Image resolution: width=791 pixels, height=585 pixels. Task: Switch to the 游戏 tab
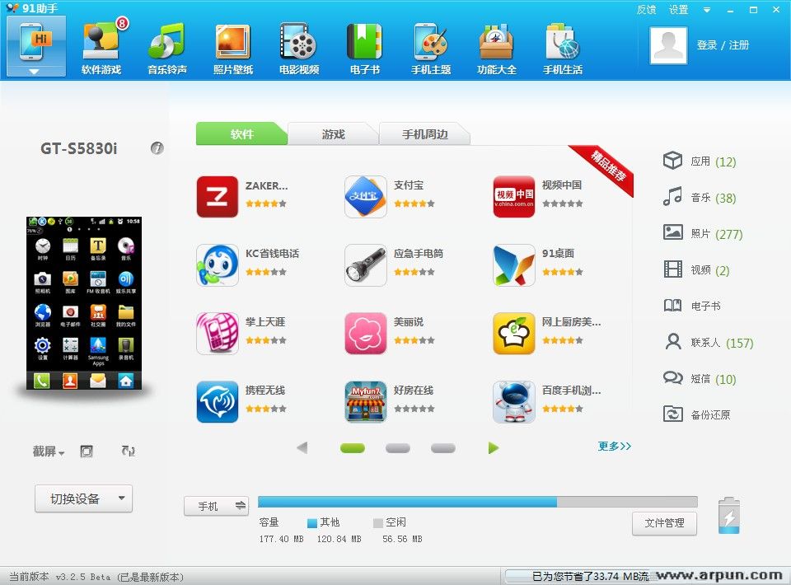tap(333, 134)
